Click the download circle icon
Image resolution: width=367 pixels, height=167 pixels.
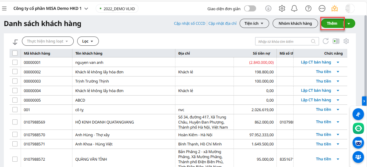click(268, 9)
